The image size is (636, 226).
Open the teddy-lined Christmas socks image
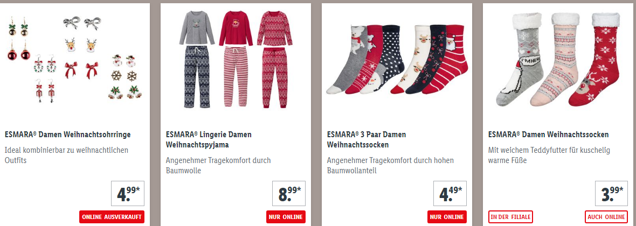click(558, 60)
